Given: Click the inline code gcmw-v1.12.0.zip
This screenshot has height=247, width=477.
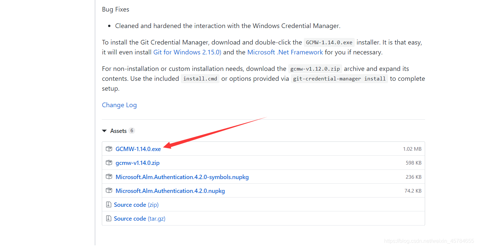Looking at the screenshot, I should 315,69.
